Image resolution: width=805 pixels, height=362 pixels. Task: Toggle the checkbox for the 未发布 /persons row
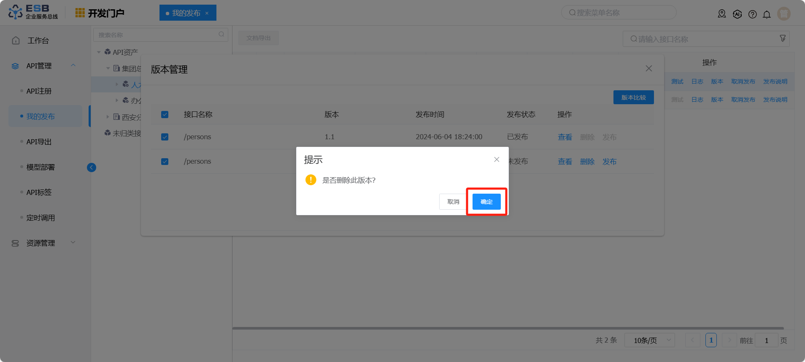(x=165, y=161)
